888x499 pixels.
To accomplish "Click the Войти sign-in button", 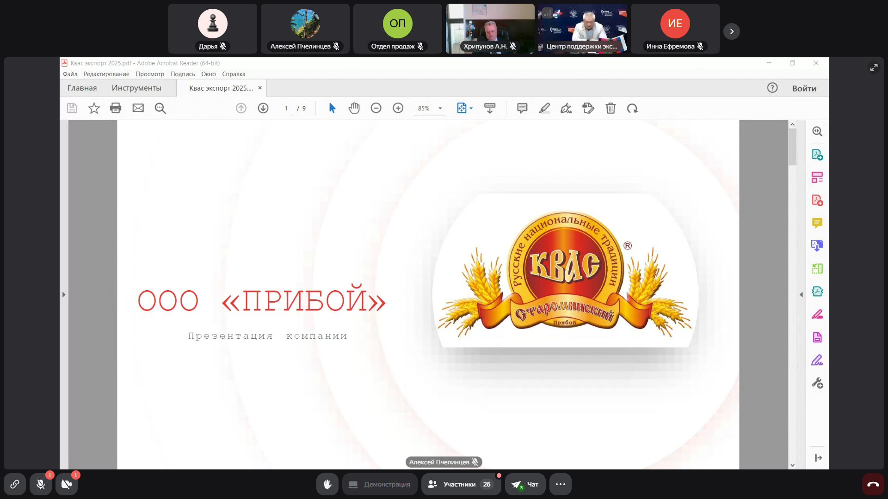I will coord(804,88).
